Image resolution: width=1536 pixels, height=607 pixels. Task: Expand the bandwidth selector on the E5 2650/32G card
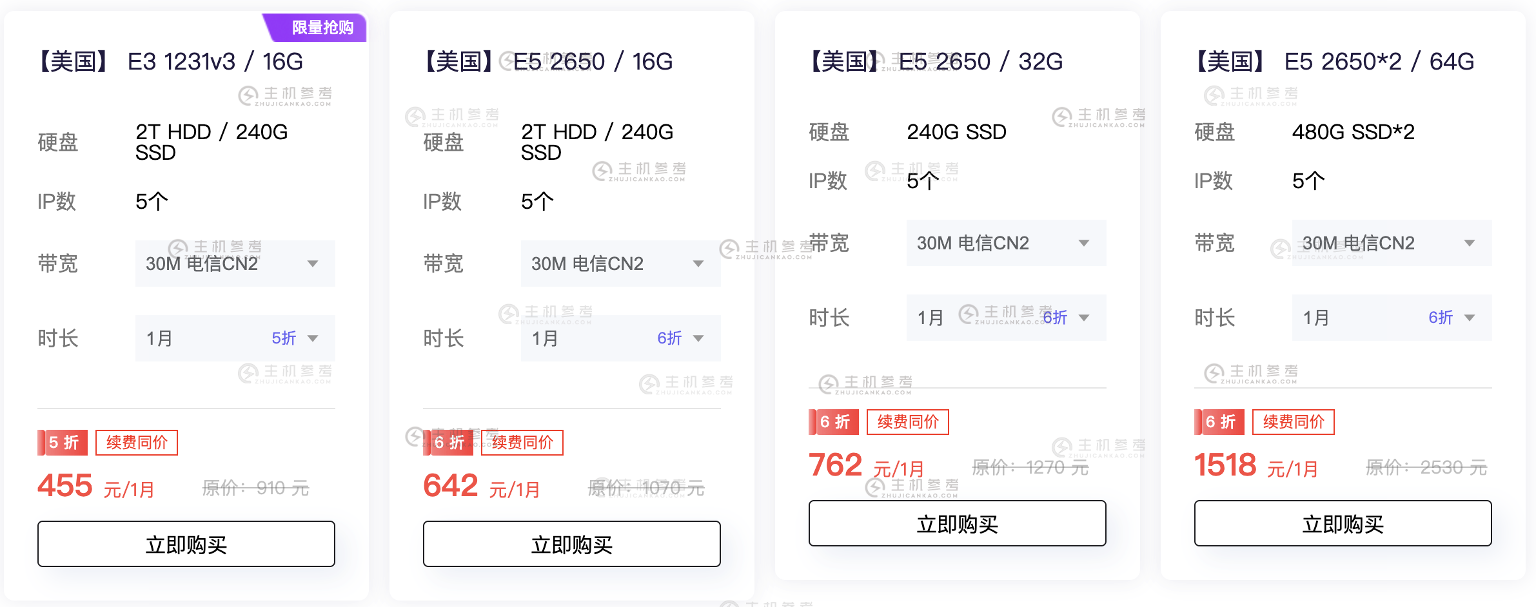(x=1005, y=243)
